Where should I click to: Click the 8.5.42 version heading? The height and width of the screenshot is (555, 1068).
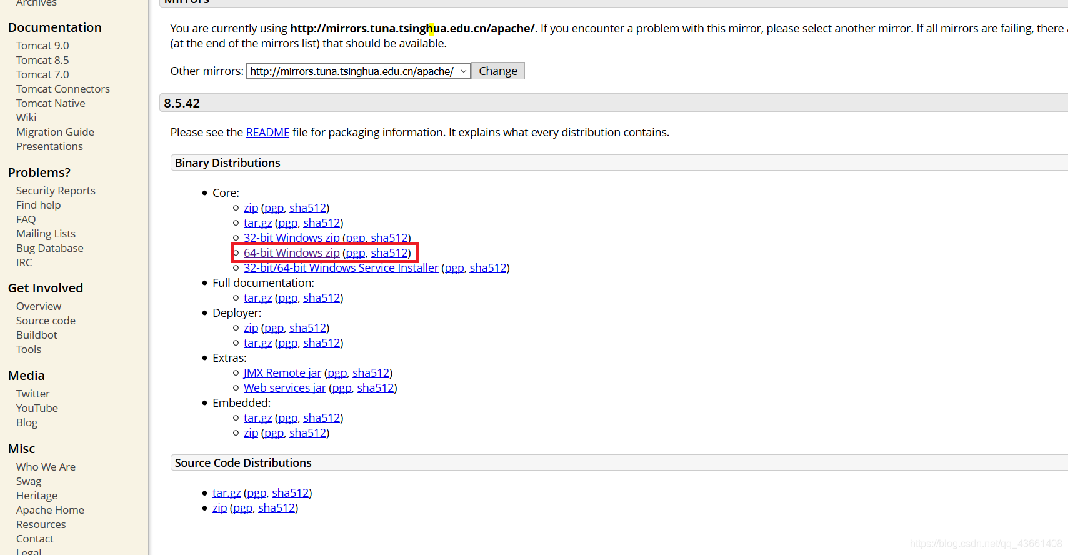[x=182, y=103]
